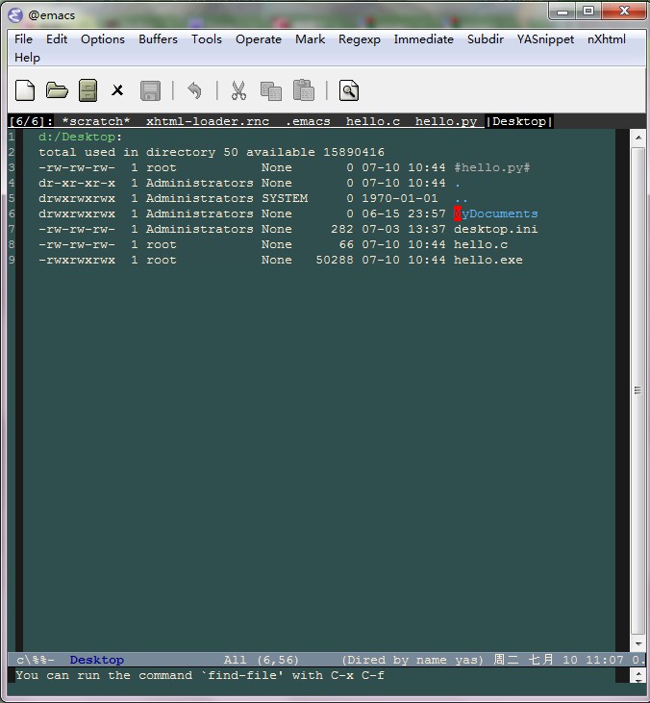Viewport: 650px width, 703px height.
Task: Switch to the *scratch* buffer tab
Action: point(96,121)
